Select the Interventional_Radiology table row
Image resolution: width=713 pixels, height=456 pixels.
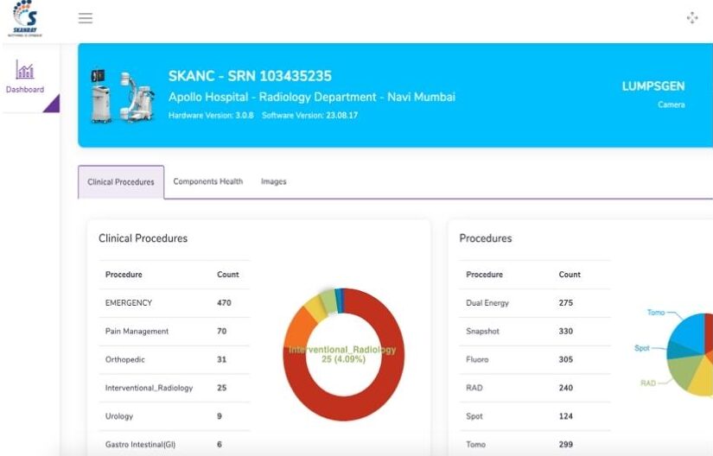175,388
